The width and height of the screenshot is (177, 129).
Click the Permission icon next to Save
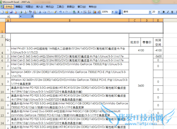point(16,12)
